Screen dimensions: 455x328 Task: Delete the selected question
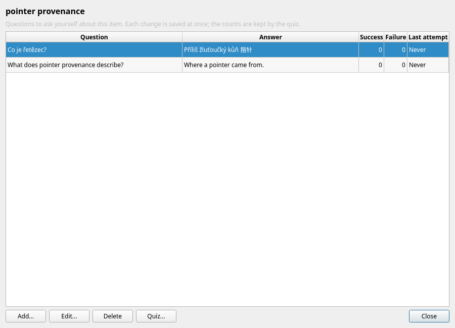[113, 316]
